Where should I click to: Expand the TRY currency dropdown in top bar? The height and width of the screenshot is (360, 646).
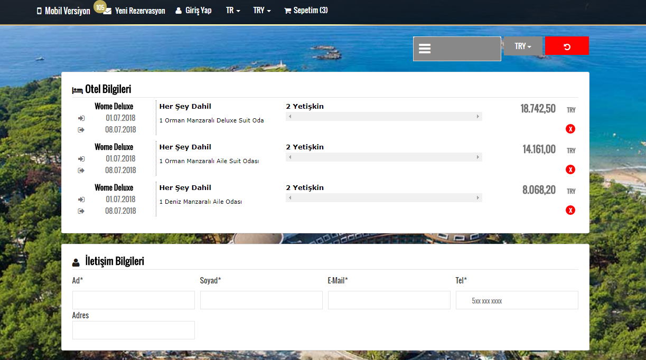coord(261,10)
